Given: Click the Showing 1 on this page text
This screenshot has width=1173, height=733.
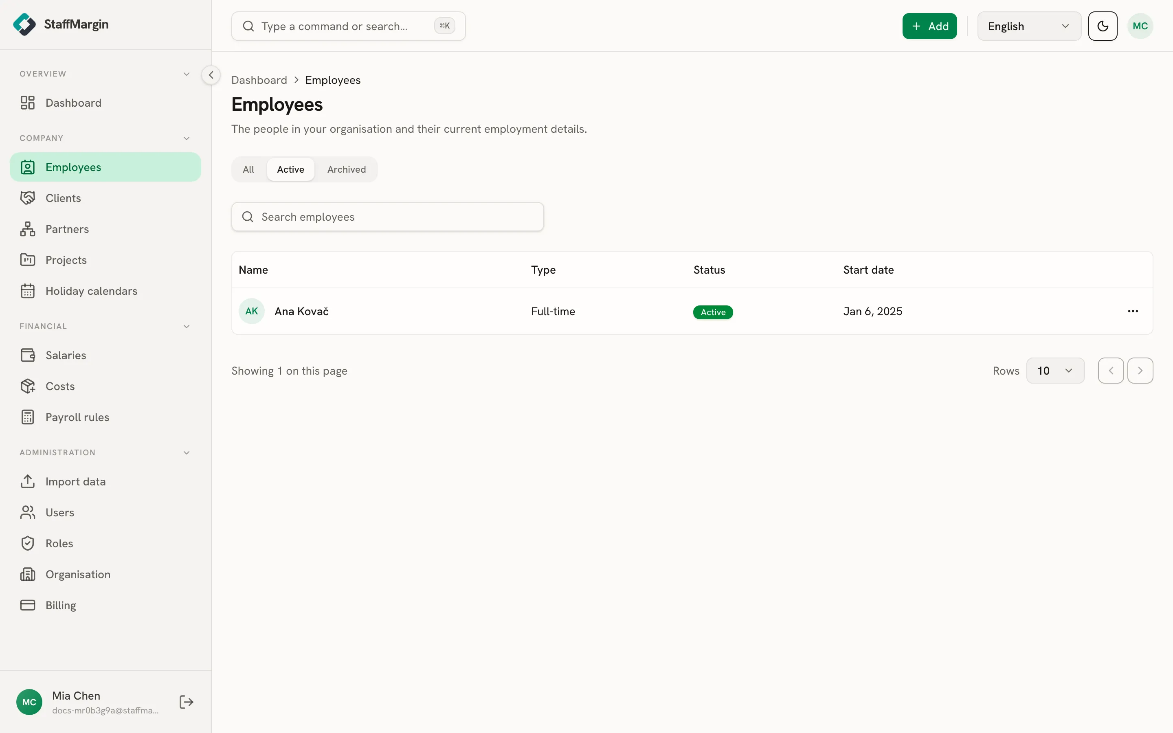Looking at the screenshot, I should 289,371.
